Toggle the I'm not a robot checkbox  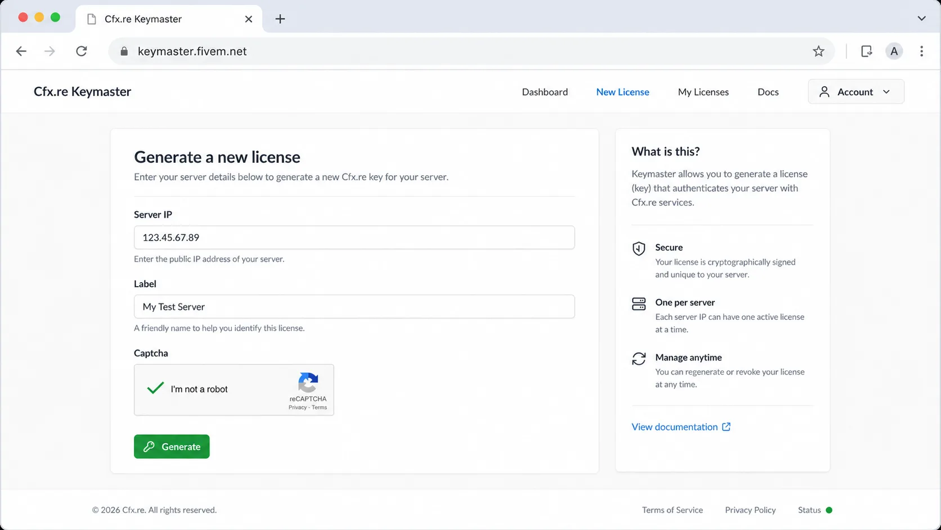point(155,389)
